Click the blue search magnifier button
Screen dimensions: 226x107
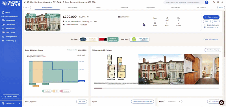[x=207, y=2]
